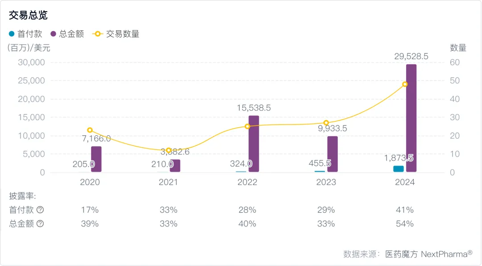Click the help icon next to 总金额

40,224
